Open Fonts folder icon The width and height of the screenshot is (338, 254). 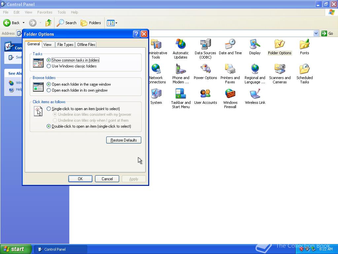point(304,47)
